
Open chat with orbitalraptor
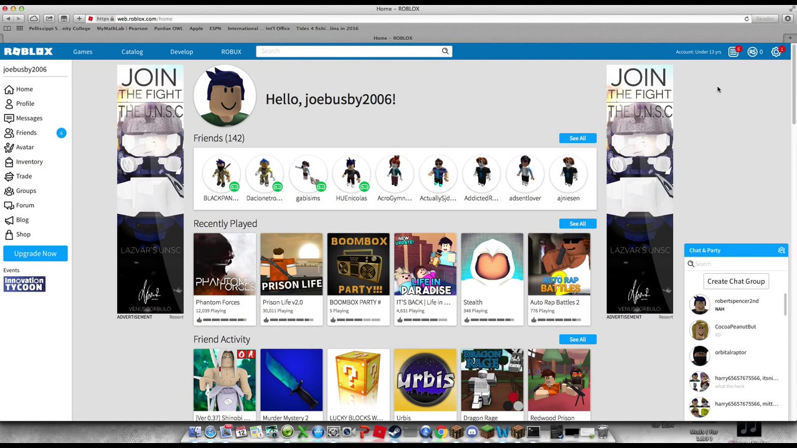click(x=735, y=355)
